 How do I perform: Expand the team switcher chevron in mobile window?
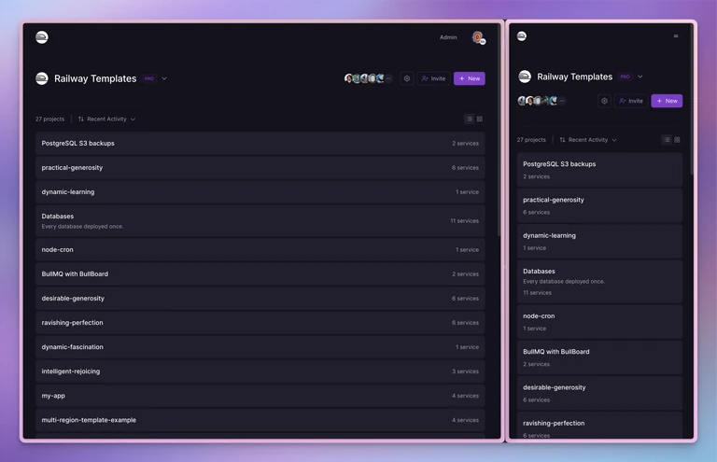640,77
